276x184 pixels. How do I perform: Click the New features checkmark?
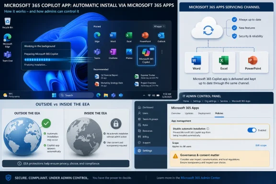point(234,28)
